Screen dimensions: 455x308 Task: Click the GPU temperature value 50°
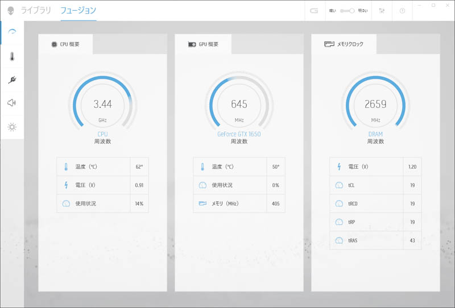(x=276, y=167)
